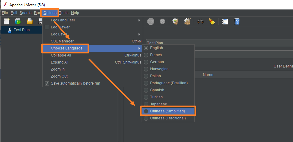This screenshot has height=142, width=293.
Task: Click the broom Reset Search icon
Action: click(212, 21)
